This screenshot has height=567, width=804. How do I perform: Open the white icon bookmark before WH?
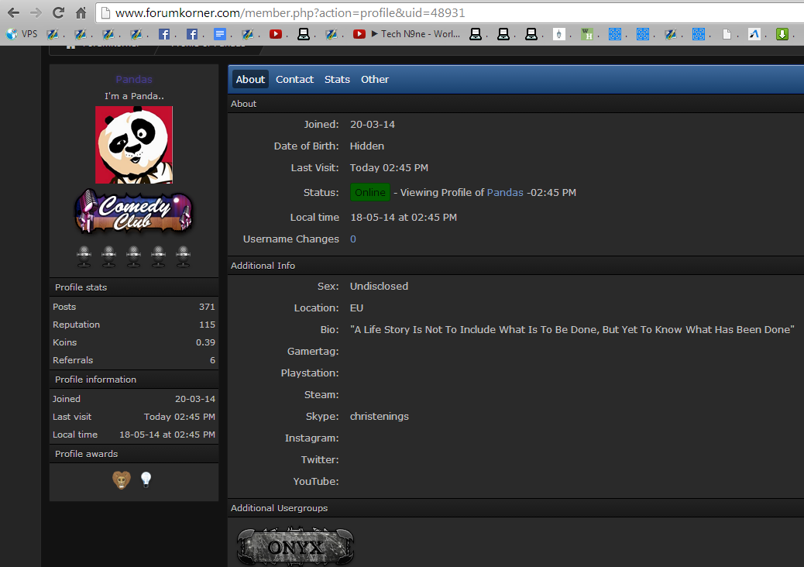click(x=559, y=34)
